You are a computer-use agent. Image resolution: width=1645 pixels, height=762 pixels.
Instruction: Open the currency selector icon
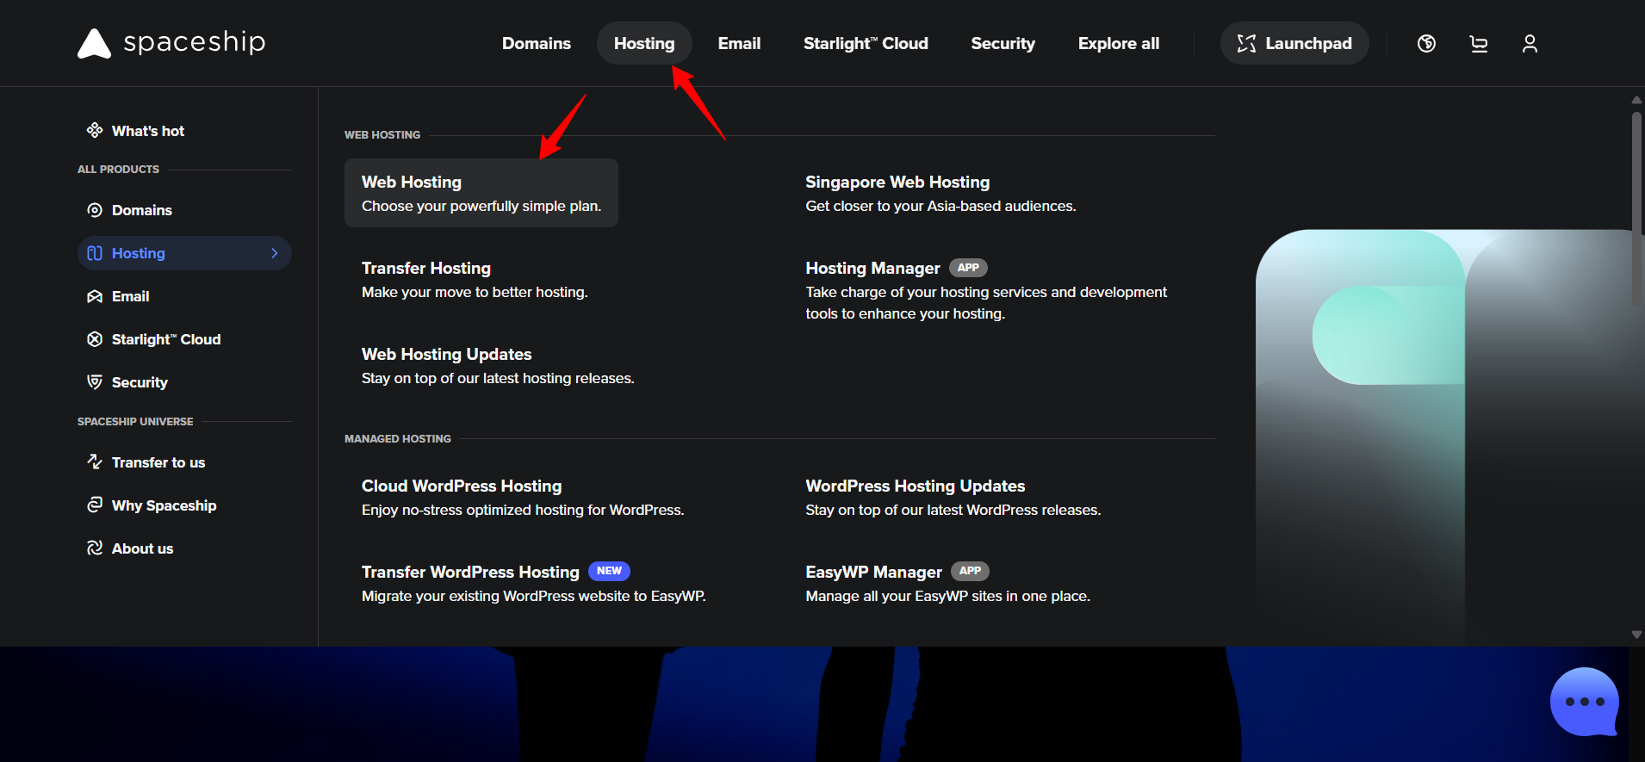[x=1426, y=43]
